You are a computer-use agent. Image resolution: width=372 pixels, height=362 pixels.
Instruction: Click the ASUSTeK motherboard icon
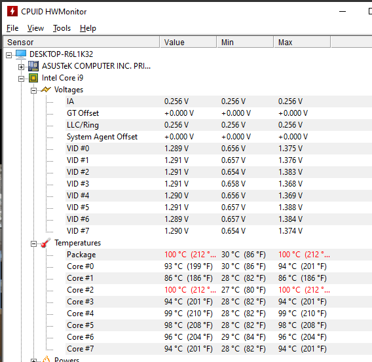[33, 66]
